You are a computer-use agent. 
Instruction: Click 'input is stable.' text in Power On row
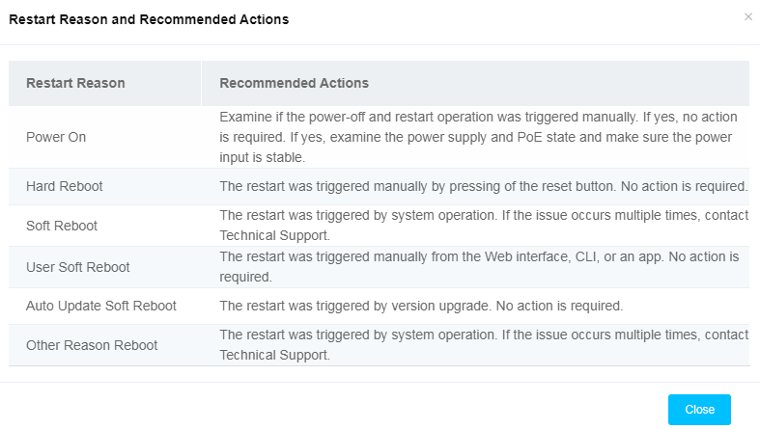pos(263,158)
